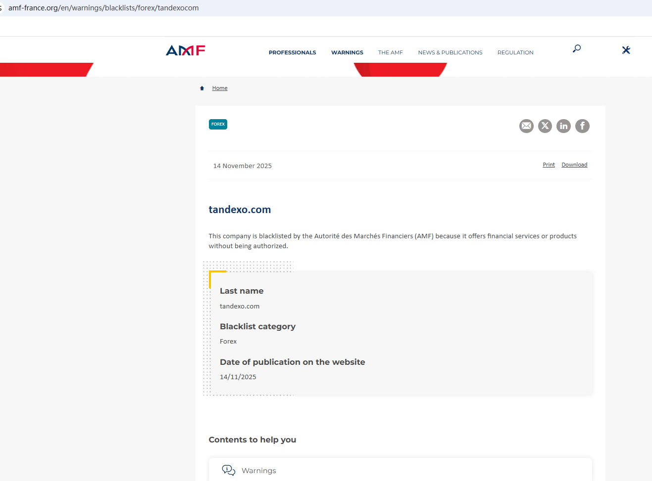
Task: Click the Print link
Action: click(x=549, y=165)
